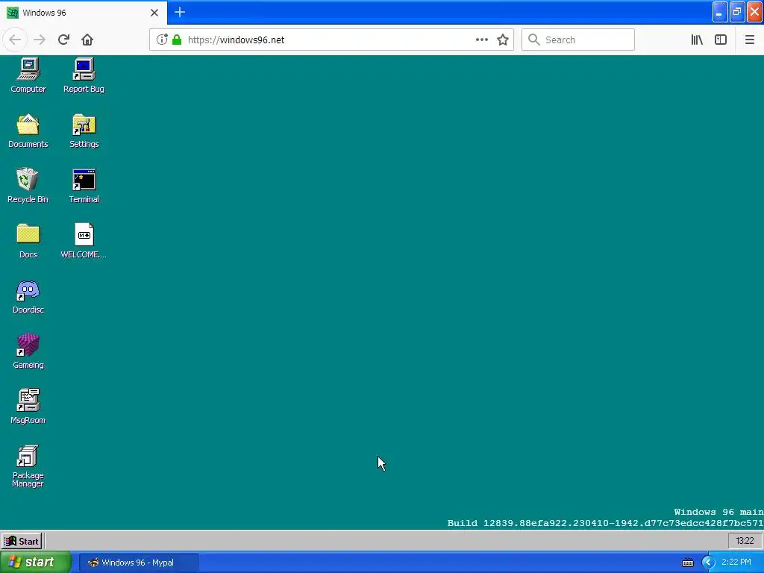
Task: Select Windows 96 - Mypal taskbar button
Action: click(138, 563)
